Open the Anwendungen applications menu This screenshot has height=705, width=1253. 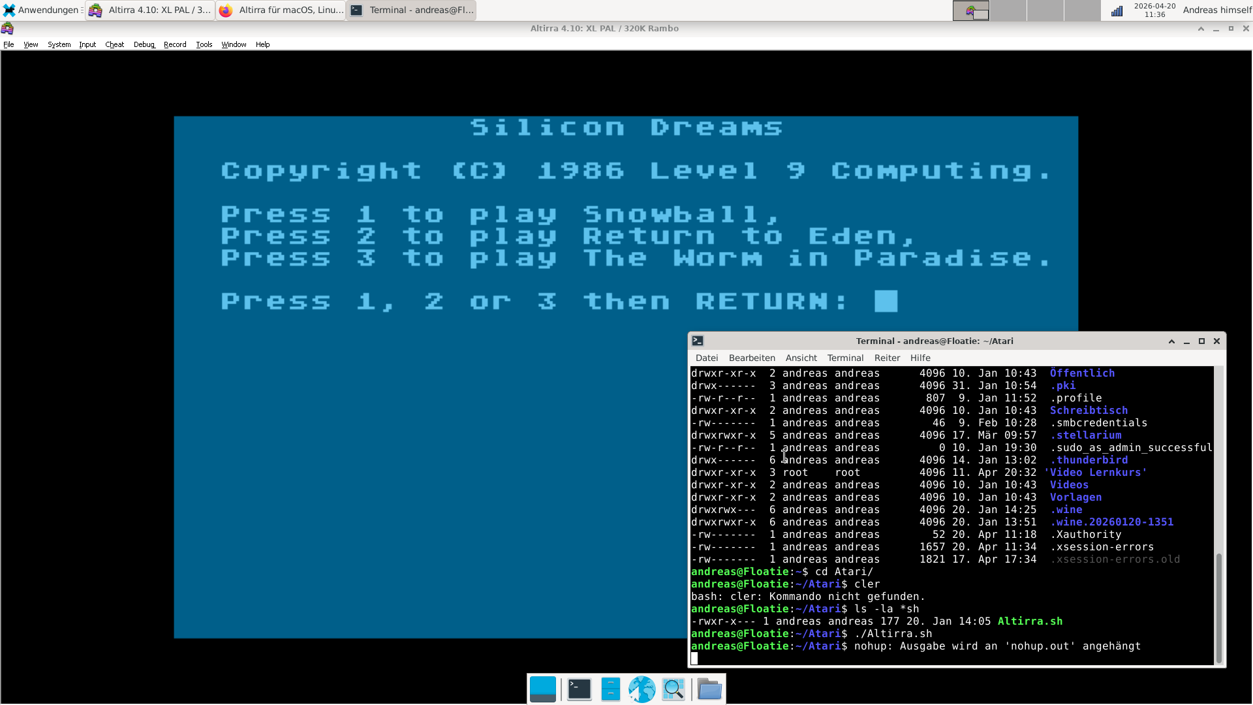point(42,10)
